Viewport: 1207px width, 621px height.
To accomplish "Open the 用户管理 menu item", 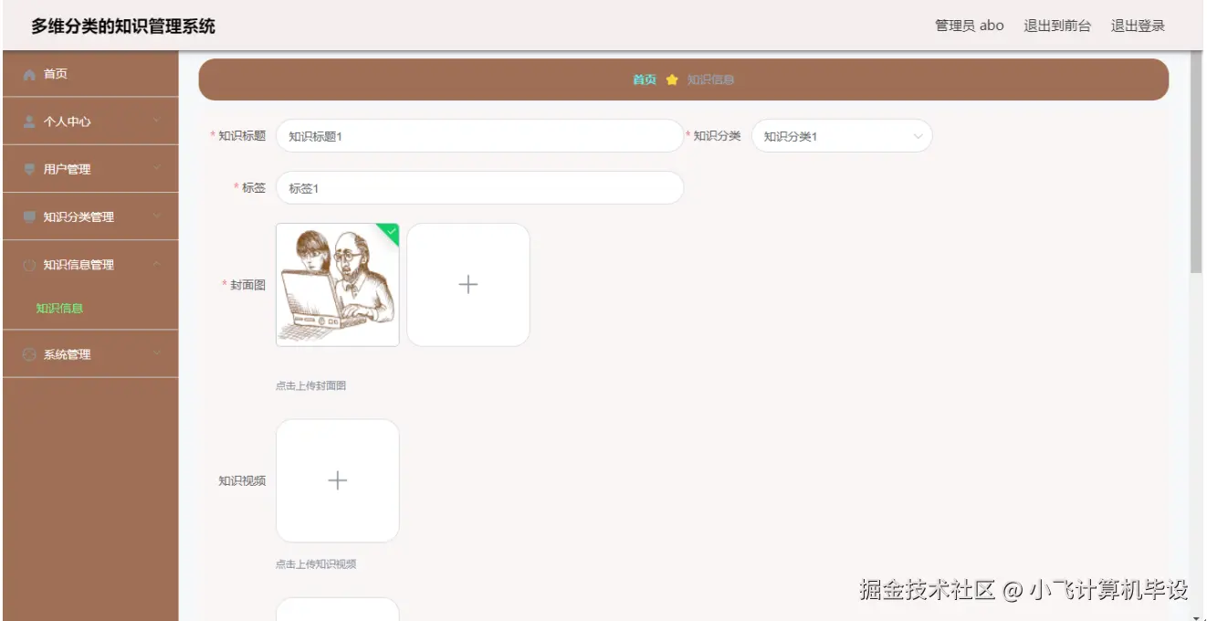I will [89, 168].
